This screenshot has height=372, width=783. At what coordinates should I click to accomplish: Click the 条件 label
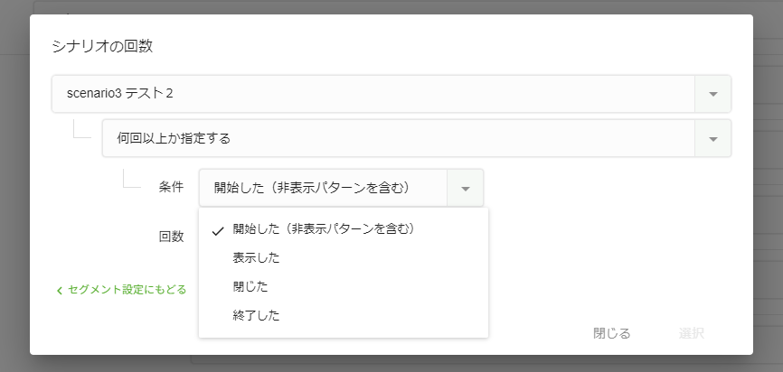pos(171,187)
